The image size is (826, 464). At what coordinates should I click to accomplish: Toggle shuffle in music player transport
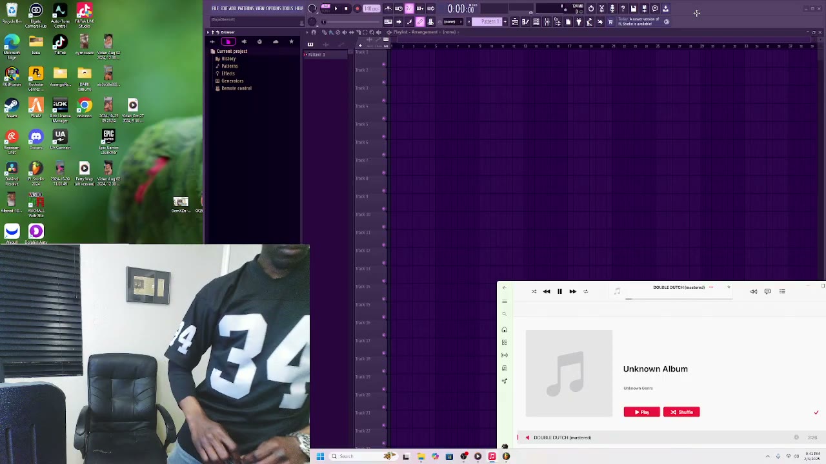click(x=534, y=291)
